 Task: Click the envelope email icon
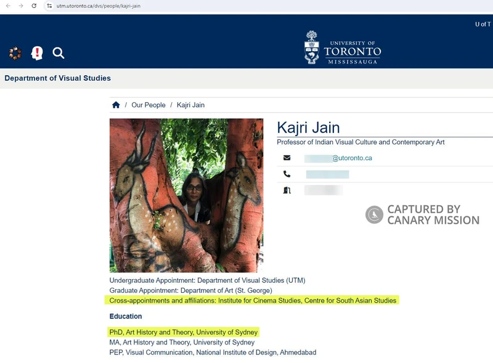click(x=287, y=158)
